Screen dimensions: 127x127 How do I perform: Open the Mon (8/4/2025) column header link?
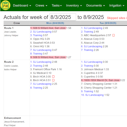tap(55, 23)
